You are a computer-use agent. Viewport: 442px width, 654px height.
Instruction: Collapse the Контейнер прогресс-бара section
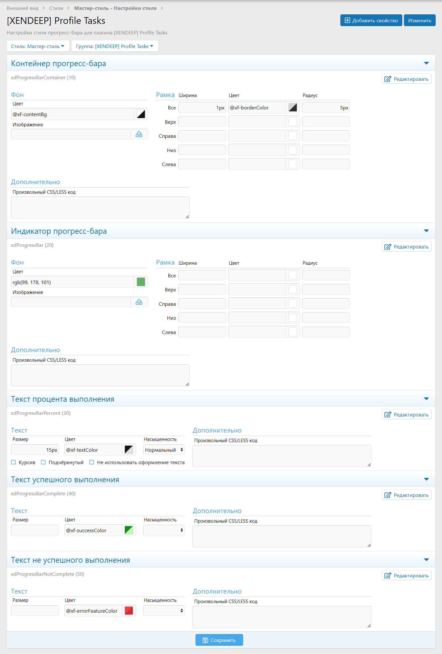(x=426, y=63)
